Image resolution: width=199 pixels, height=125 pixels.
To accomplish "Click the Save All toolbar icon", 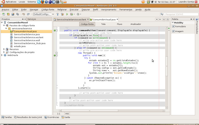I will point(18,14).
